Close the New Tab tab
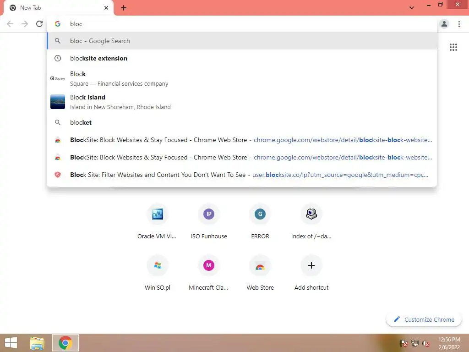469x352 pixels. click(x=106, y=8)
